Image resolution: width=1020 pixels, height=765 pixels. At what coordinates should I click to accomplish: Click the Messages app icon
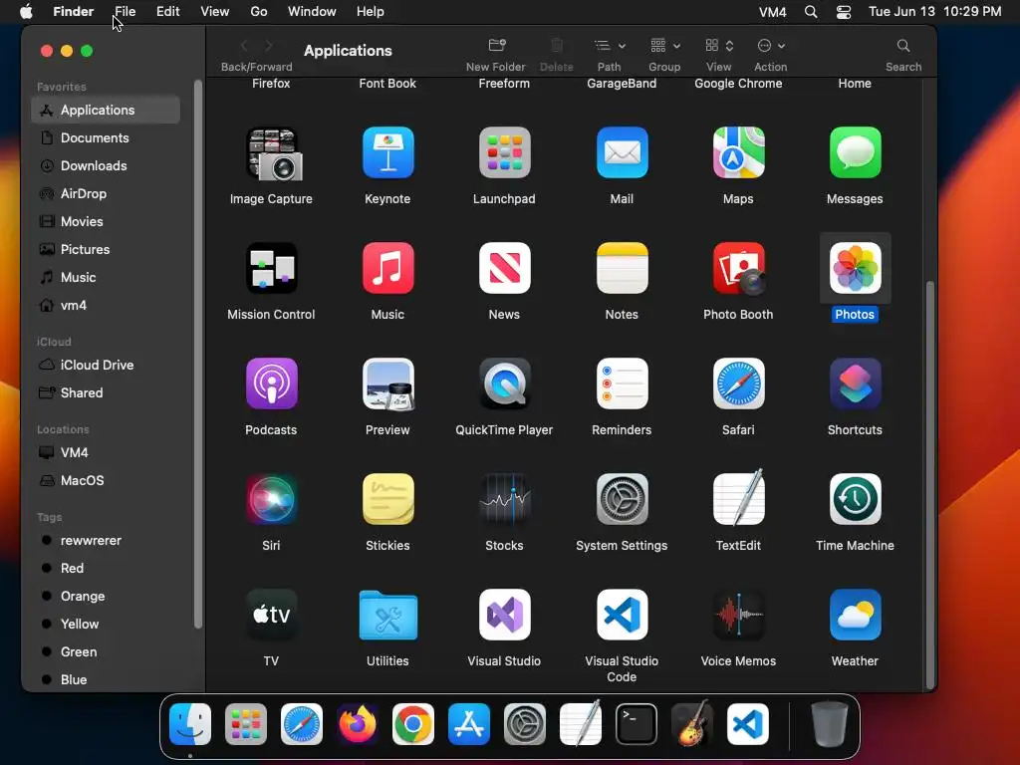click(x=855, y=152)
